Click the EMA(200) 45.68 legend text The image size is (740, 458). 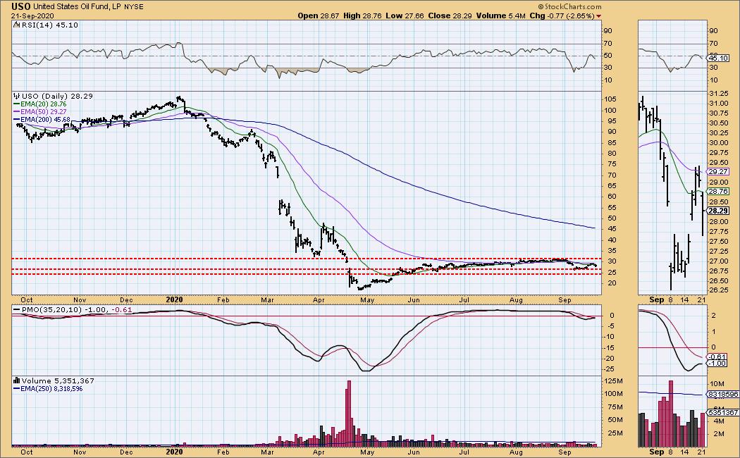[45, 120]
